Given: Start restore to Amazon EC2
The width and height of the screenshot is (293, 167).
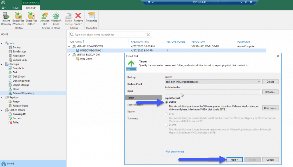Looking at the screenshot, I should pyautogui.click(x=45, y=19).
